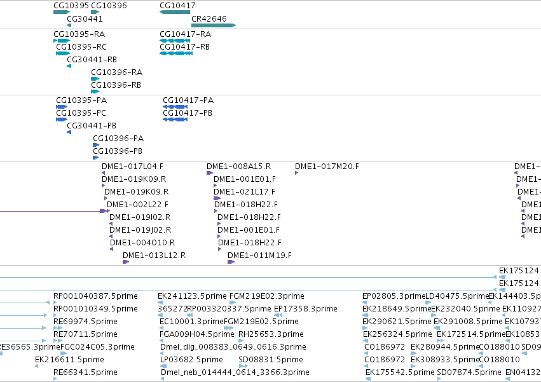Click EST RE66341.5prime
This screenshot has height=382, width=541.
86,372
